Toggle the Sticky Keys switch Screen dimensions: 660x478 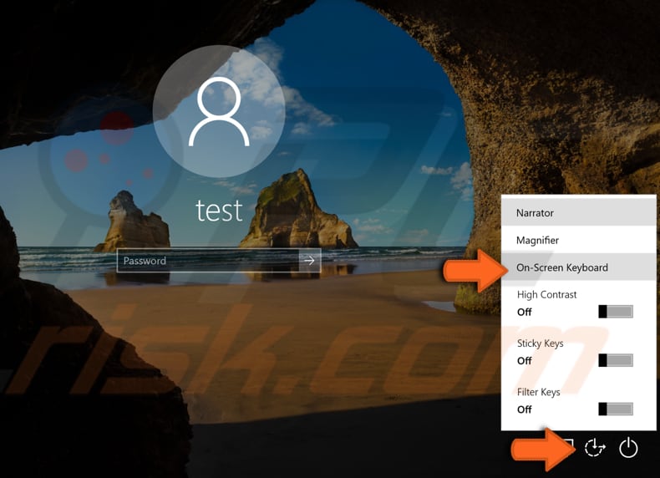(616, 360)
